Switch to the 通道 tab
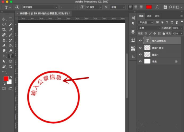The width and height of the screenshot is (184, 132). pos(149,15)
